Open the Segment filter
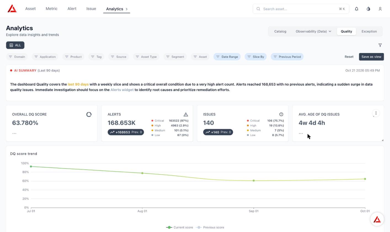Viewport: 390px width, 232px height. click(175, 57)
